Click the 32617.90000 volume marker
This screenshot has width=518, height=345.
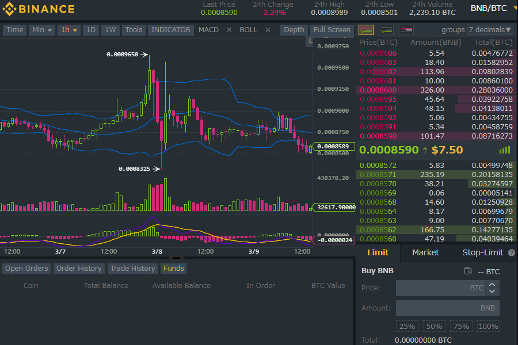pos(334,208)
